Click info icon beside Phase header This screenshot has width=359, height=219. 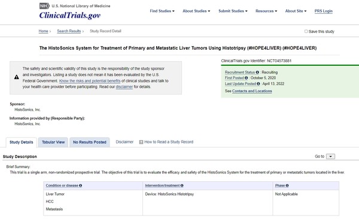tap(287, 185)
